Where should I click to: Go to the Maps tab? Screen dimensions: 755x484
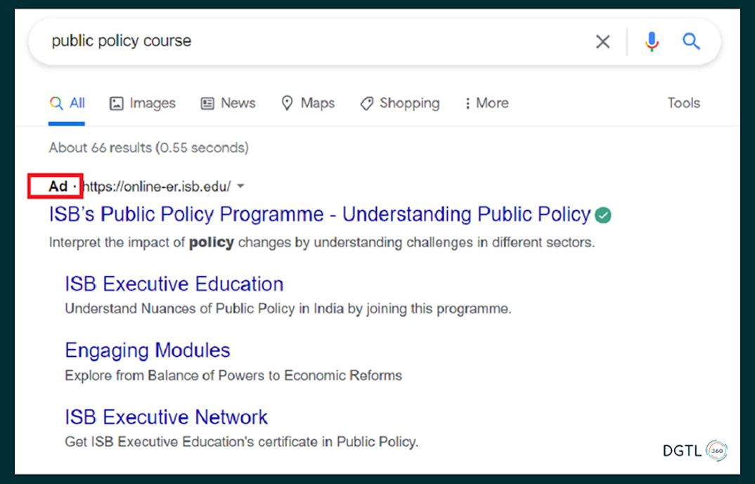click(x=308, y=103)
